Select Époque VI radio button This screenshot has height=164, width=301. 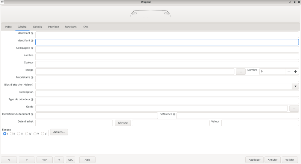43,133
